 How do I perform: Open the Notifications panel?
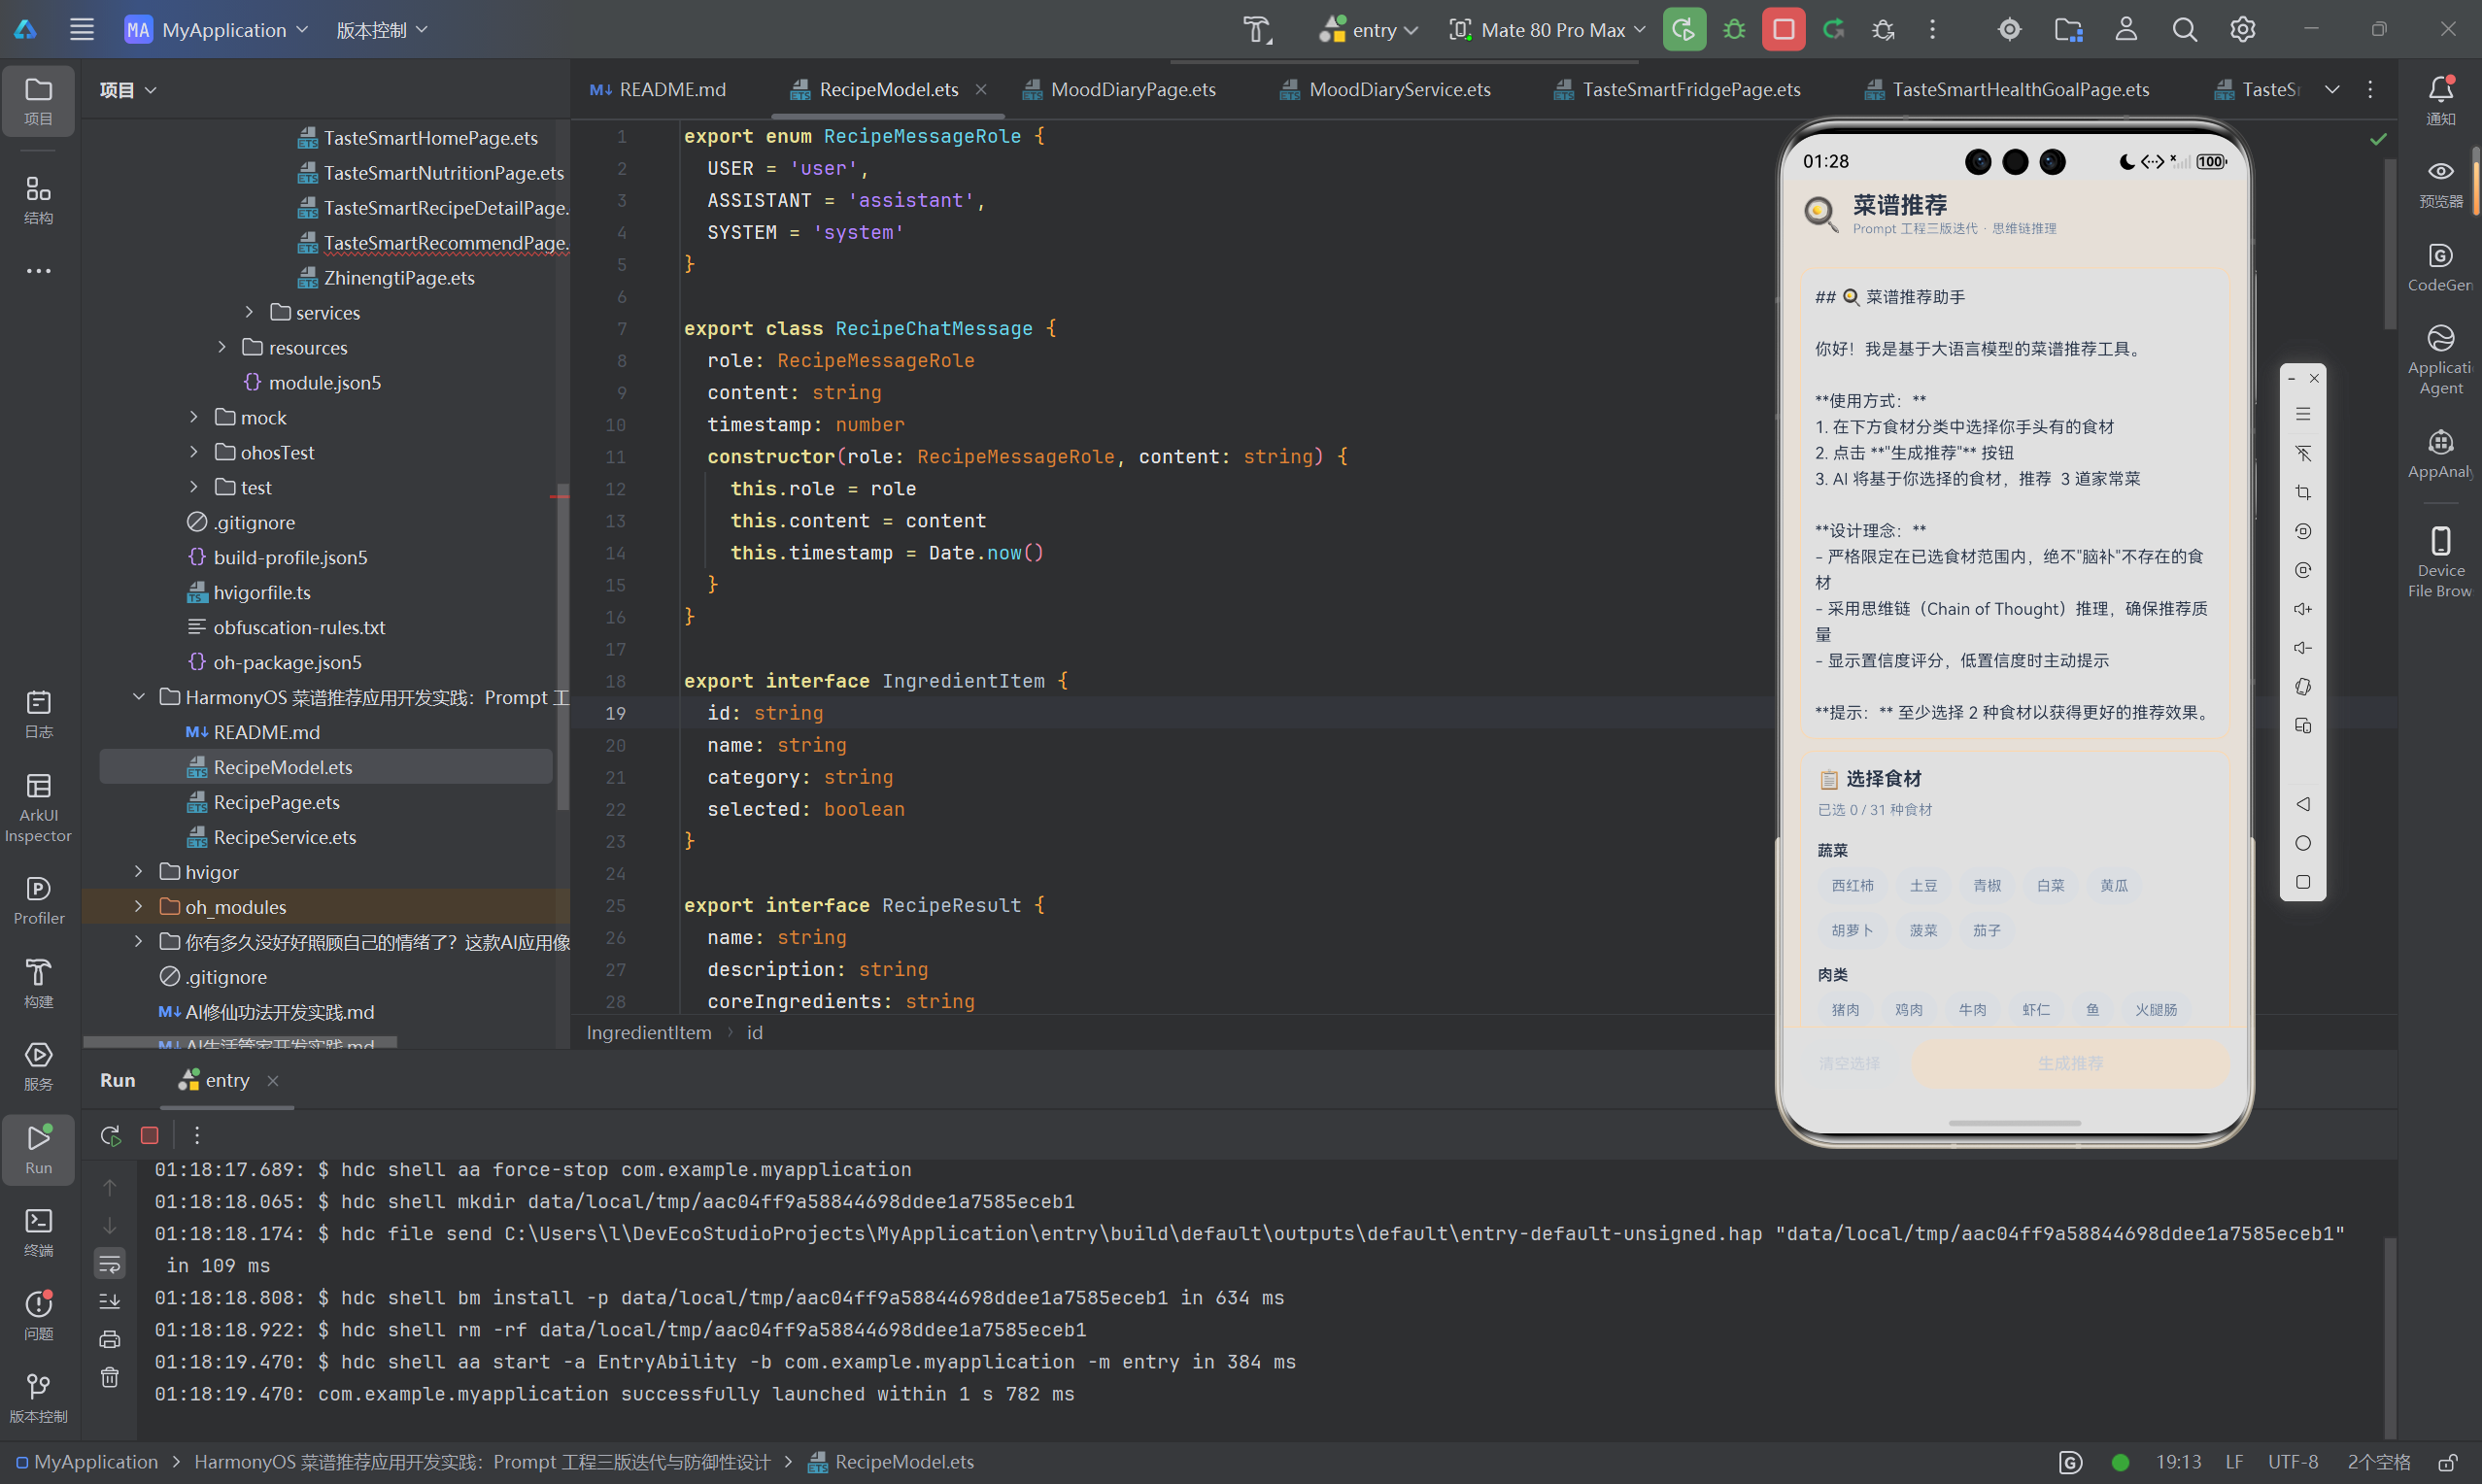click(2440, 100)
